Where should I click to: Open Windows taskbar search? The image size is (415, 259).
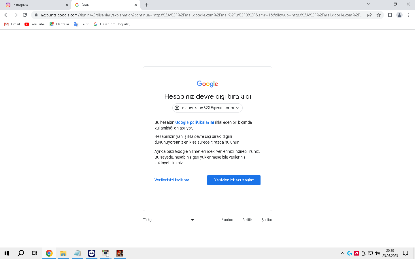[21, 253]
